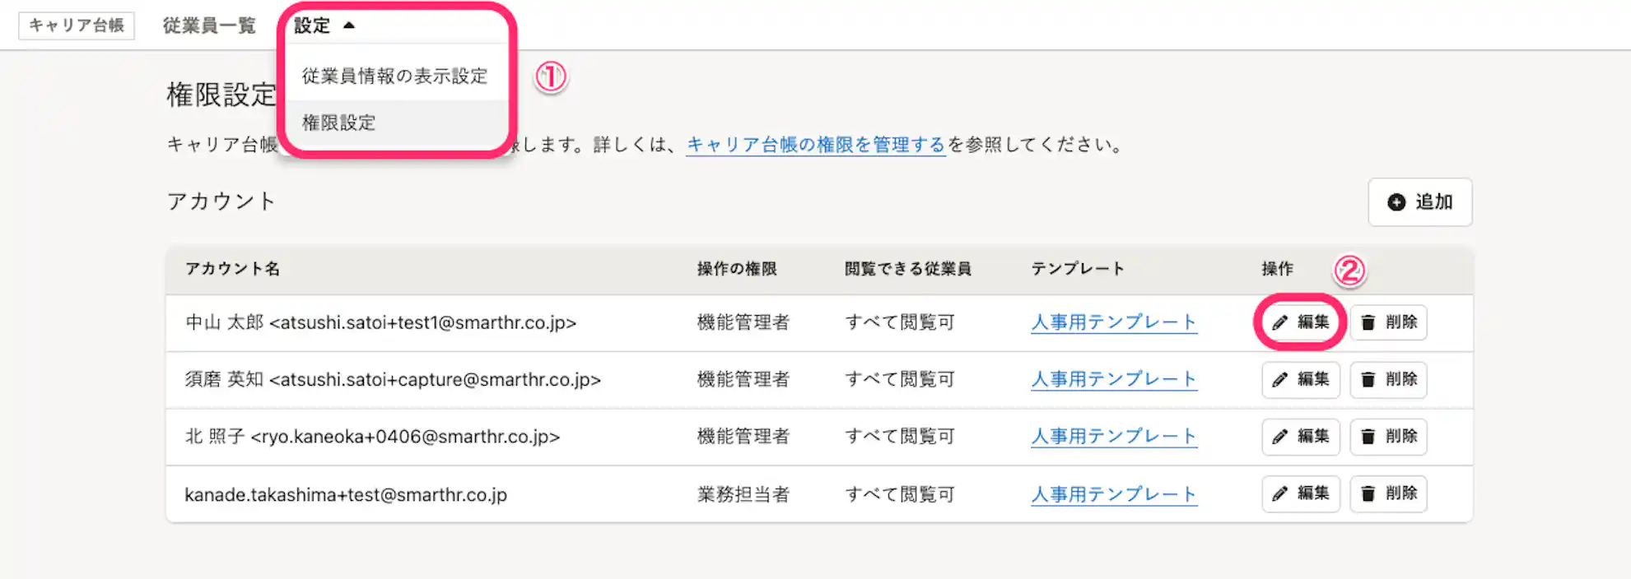Click the テンプレート column header

[x=1078, y=269]
